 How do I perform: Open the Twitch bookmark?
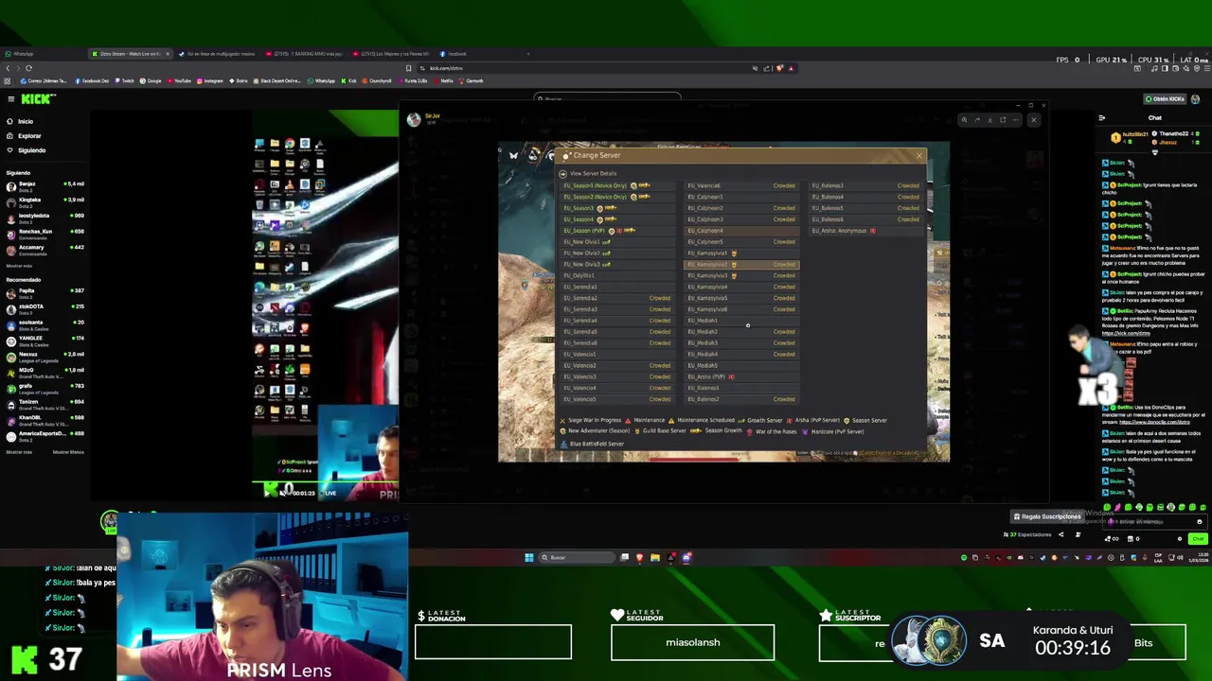point(125,80)
